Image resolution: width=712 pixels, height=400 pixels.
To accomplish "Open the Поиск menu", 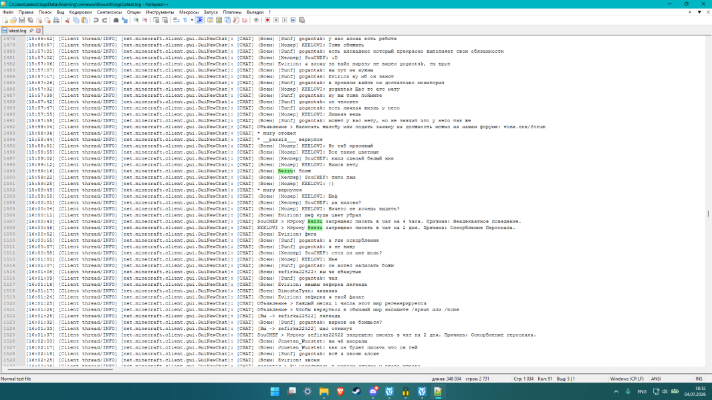I will coord(45,12).
